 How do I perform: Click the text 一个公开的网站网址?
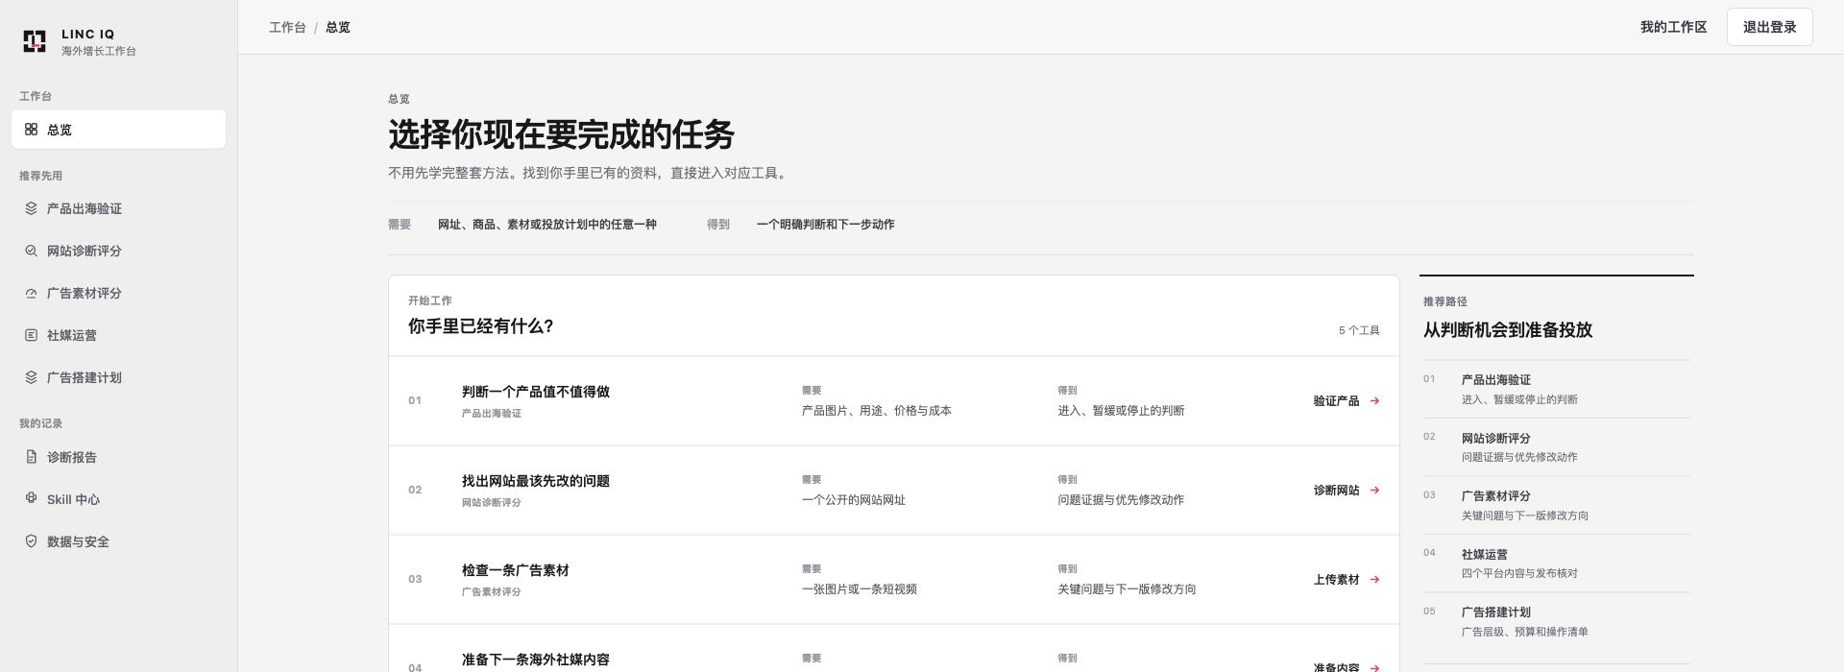853,500
